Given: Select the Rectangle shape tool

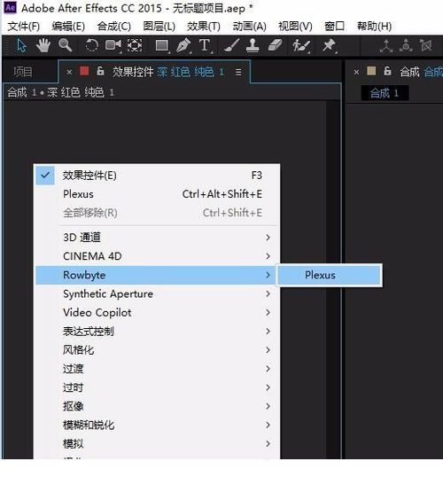Looking at the screenshot, I should click(162, 46).
